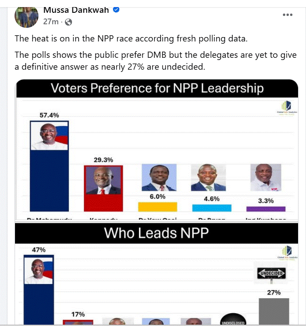Click the candidate photo above the 6.0% bar
This screenshot has width=306, height=326.
point(159,177)
